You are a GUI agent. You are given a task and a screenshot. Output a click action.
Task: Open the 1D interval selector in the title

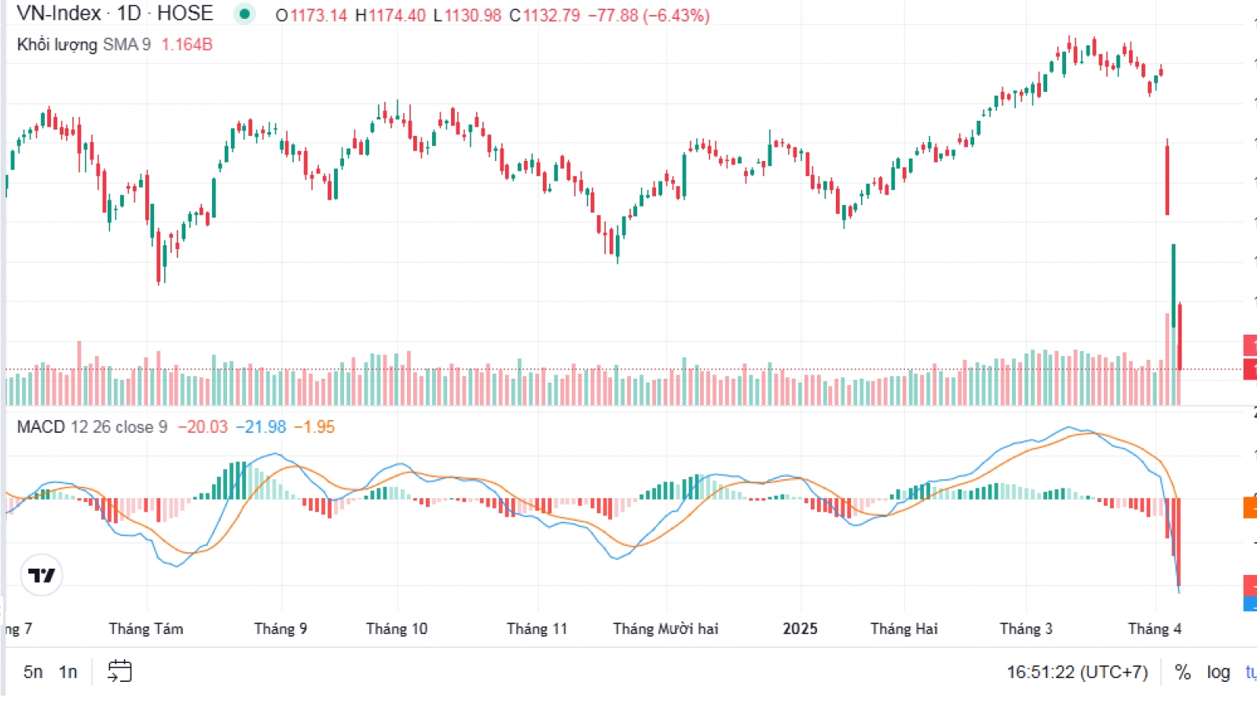tap(129, 13)
